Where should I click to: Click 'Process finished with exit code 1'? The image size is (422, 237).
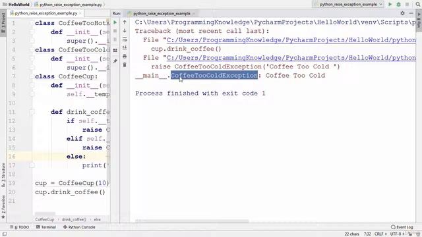coord(200,93)
